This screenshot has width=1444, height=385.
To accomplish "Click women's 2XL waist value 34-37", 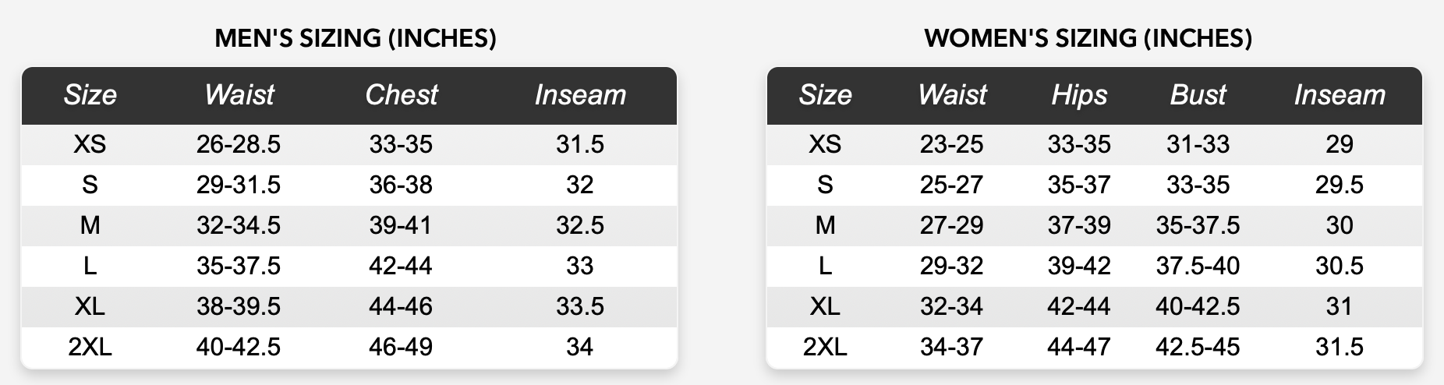I will [x=951, y=347].
